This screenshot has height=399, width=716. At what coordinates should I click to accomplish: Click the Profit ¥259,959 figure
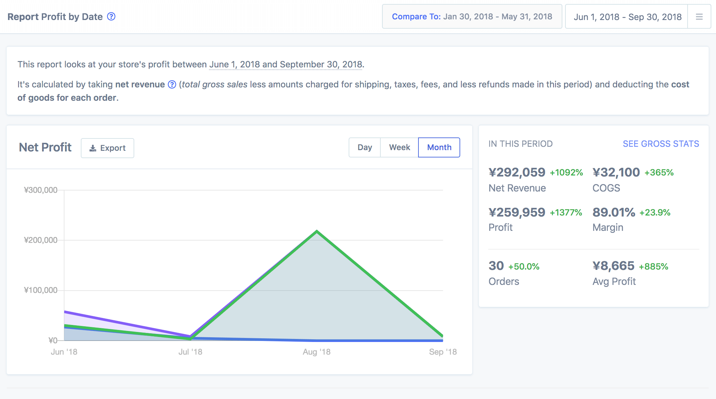tap(517, 213)
